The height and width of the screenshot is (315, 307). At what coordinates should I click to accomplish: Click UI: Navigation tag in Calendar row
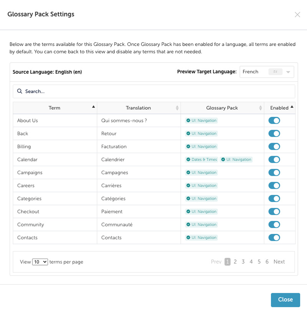tap(236, 160)
